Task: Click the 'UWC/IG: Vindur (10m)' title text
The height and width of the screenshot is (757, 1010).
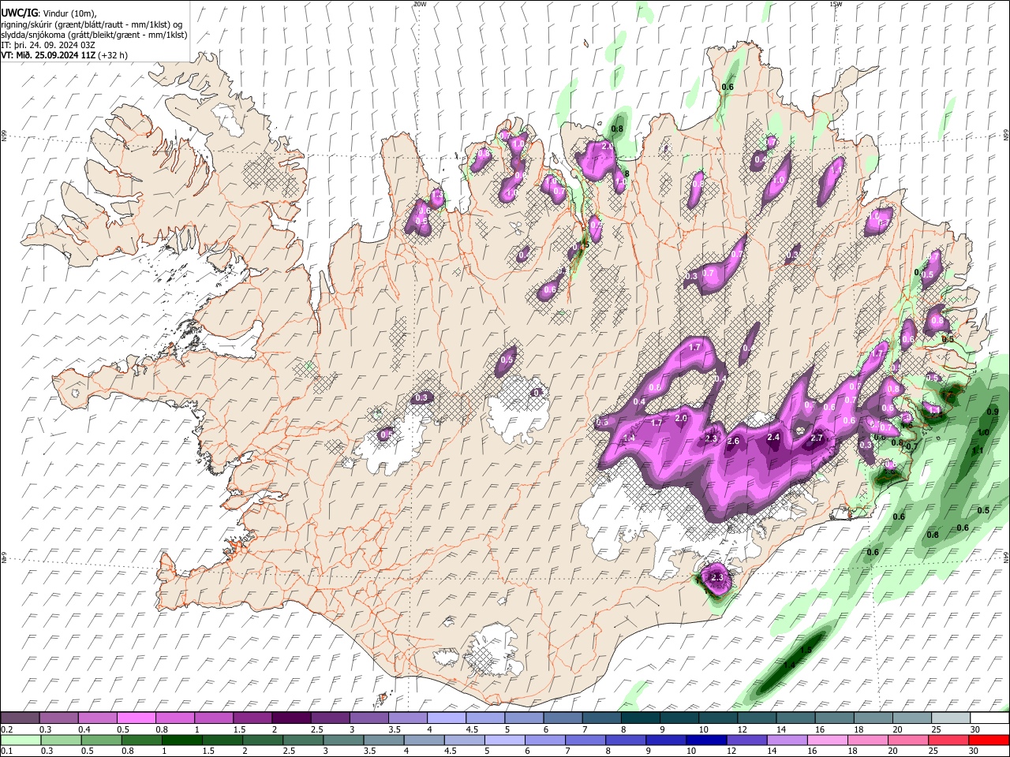Action: pyautogui.click(x=49, y=13)
